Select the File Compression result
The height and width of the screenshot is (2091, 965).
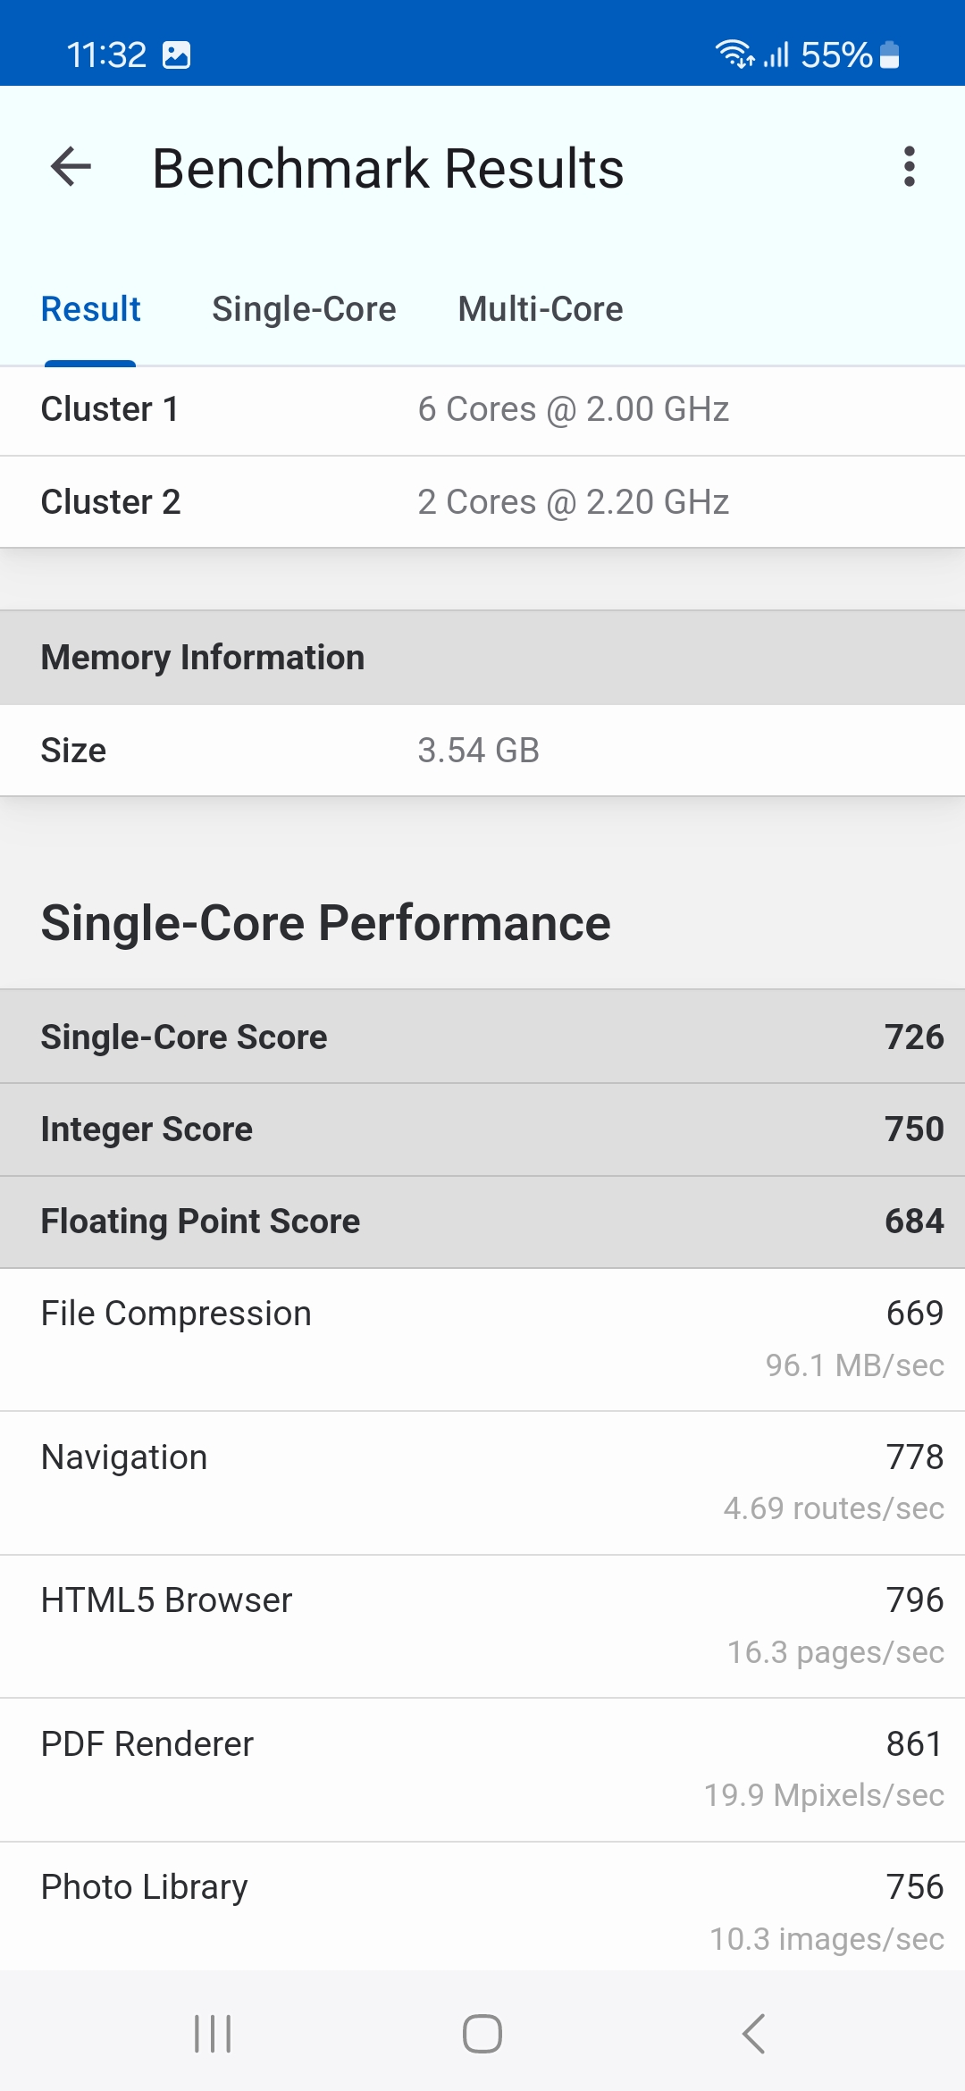pyautogui.click(x=482, y=1339)
